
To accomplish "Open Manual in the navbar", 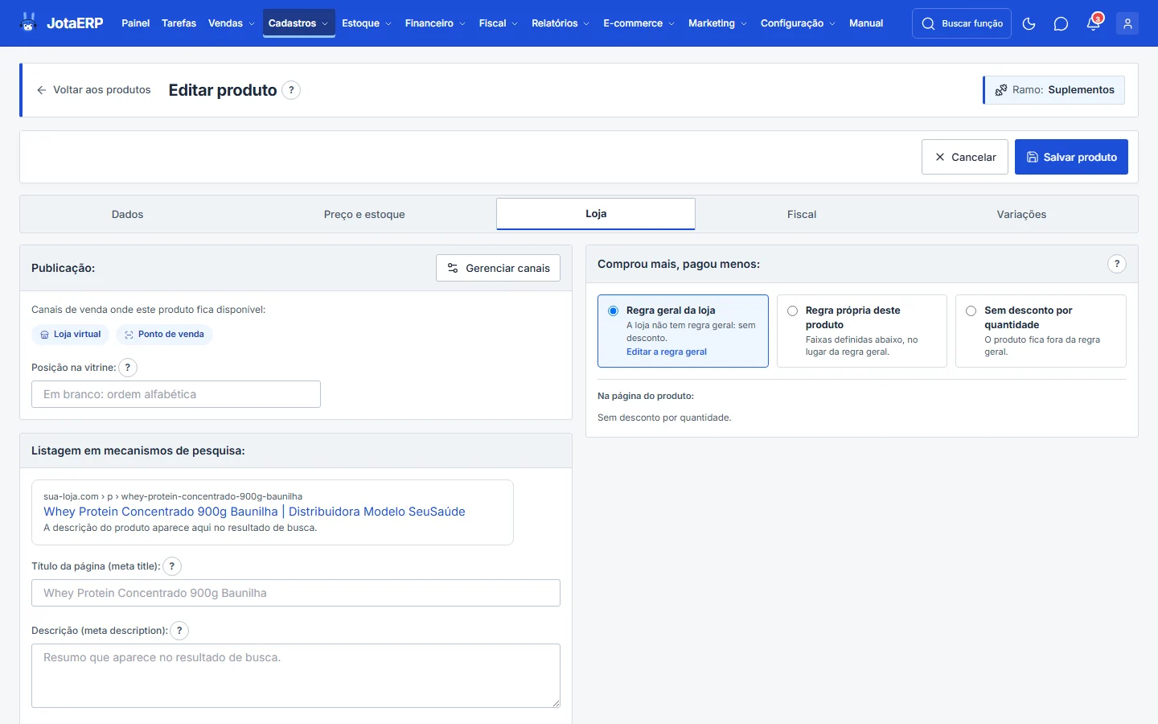I will click(866, 23).
